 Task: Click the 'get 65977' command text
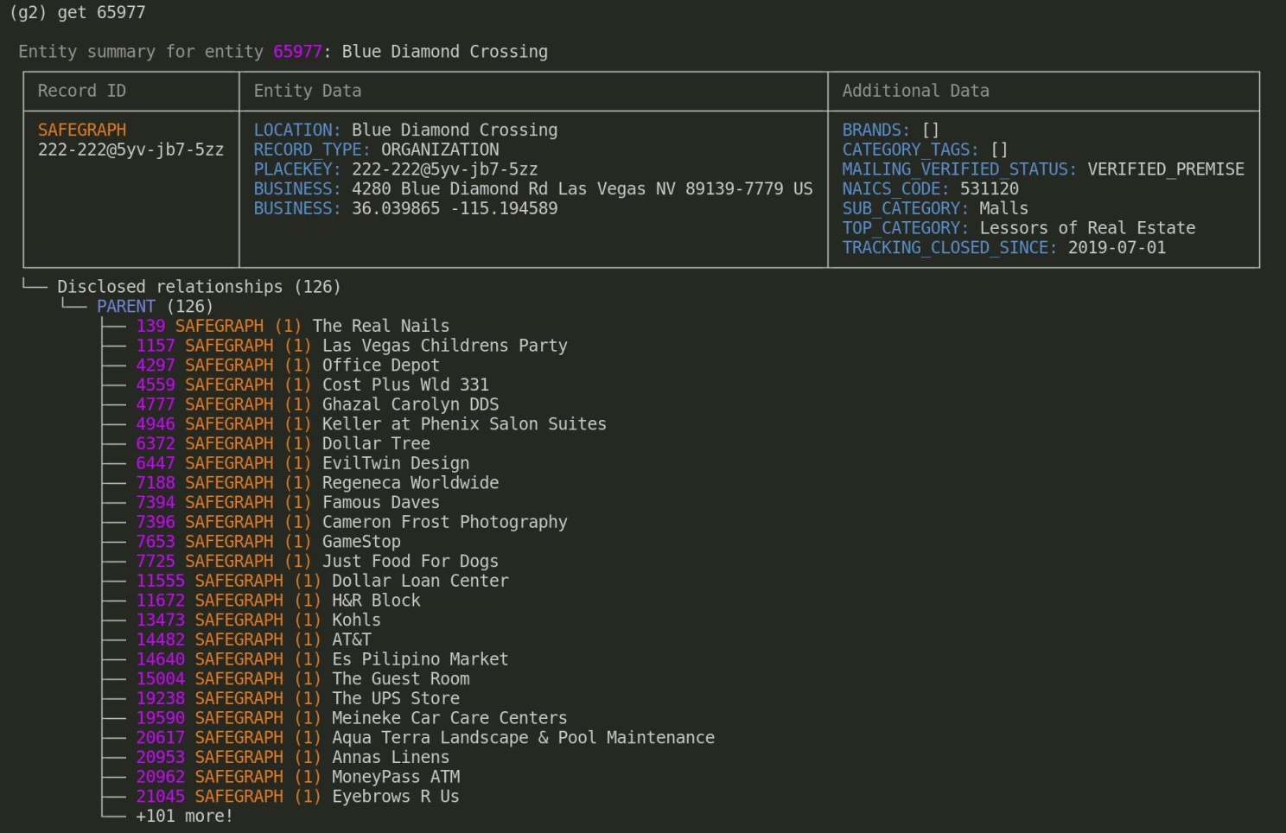point(101,13)
